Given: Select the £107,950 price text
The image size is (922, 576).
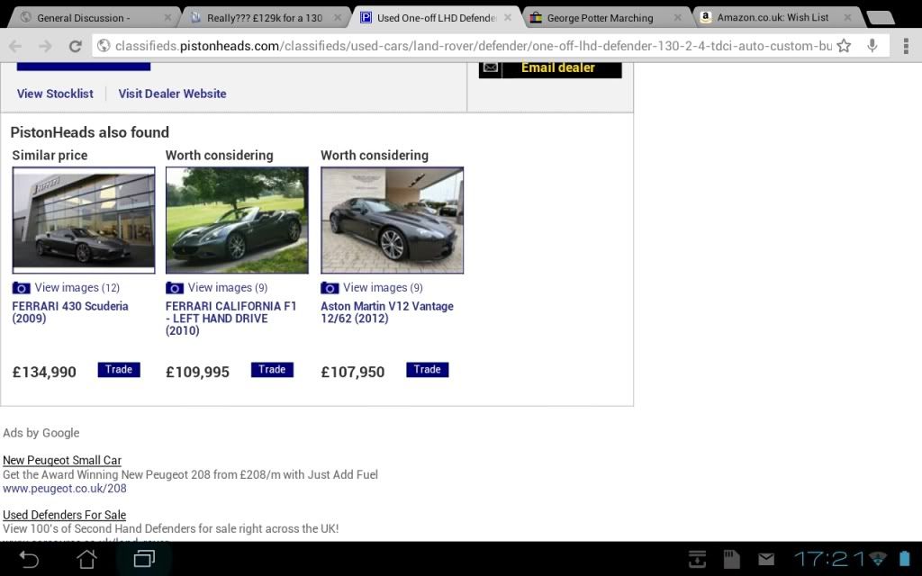Looking at the screenshot, I should coord(353,372).
